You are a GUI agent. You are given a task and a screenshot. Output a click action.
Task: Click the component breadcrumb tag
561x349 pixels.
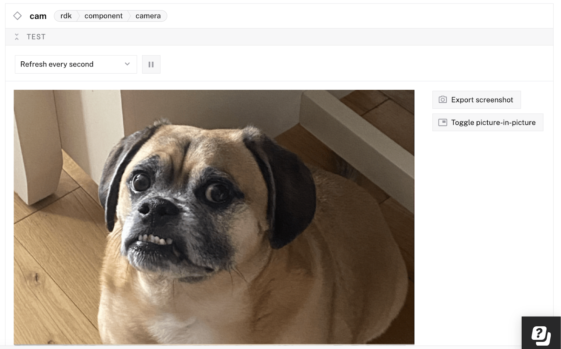click(103, 16)
